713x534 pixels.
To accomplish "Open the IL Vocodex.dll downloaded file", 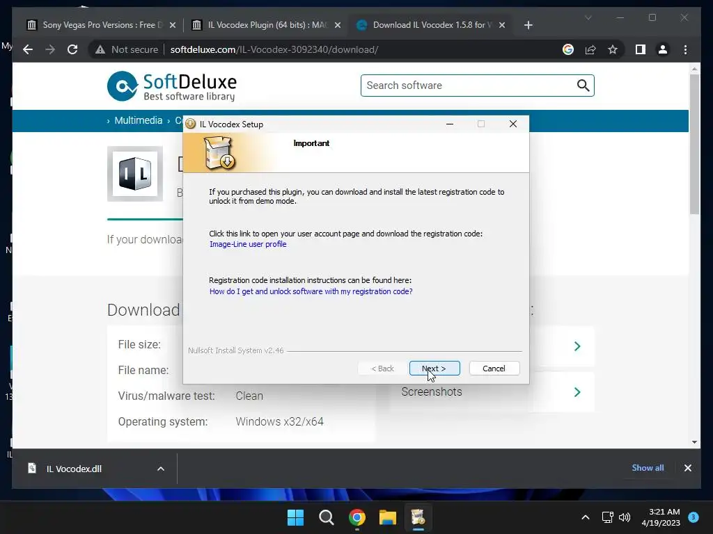I will tap(74, 469).
